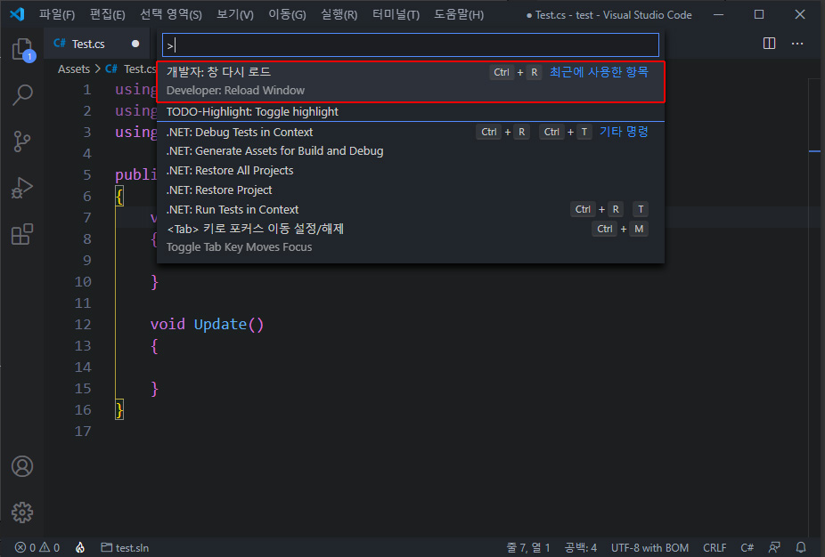Open the Source Control view
This screenshot has height=557, width=825.
22,141
